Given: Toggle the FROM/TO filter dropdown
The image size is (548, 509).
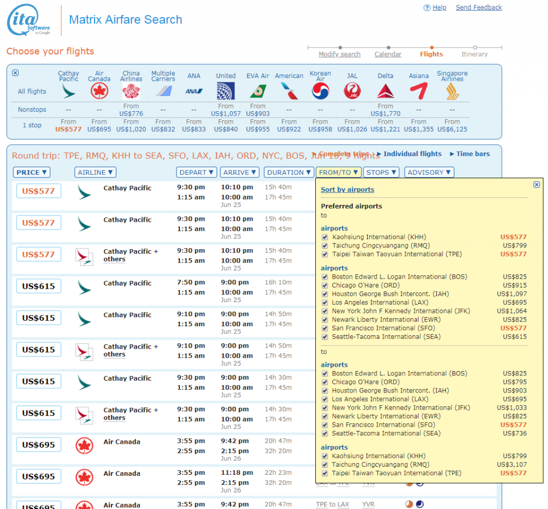Looking at the screenshot, I should pos(338,173).
